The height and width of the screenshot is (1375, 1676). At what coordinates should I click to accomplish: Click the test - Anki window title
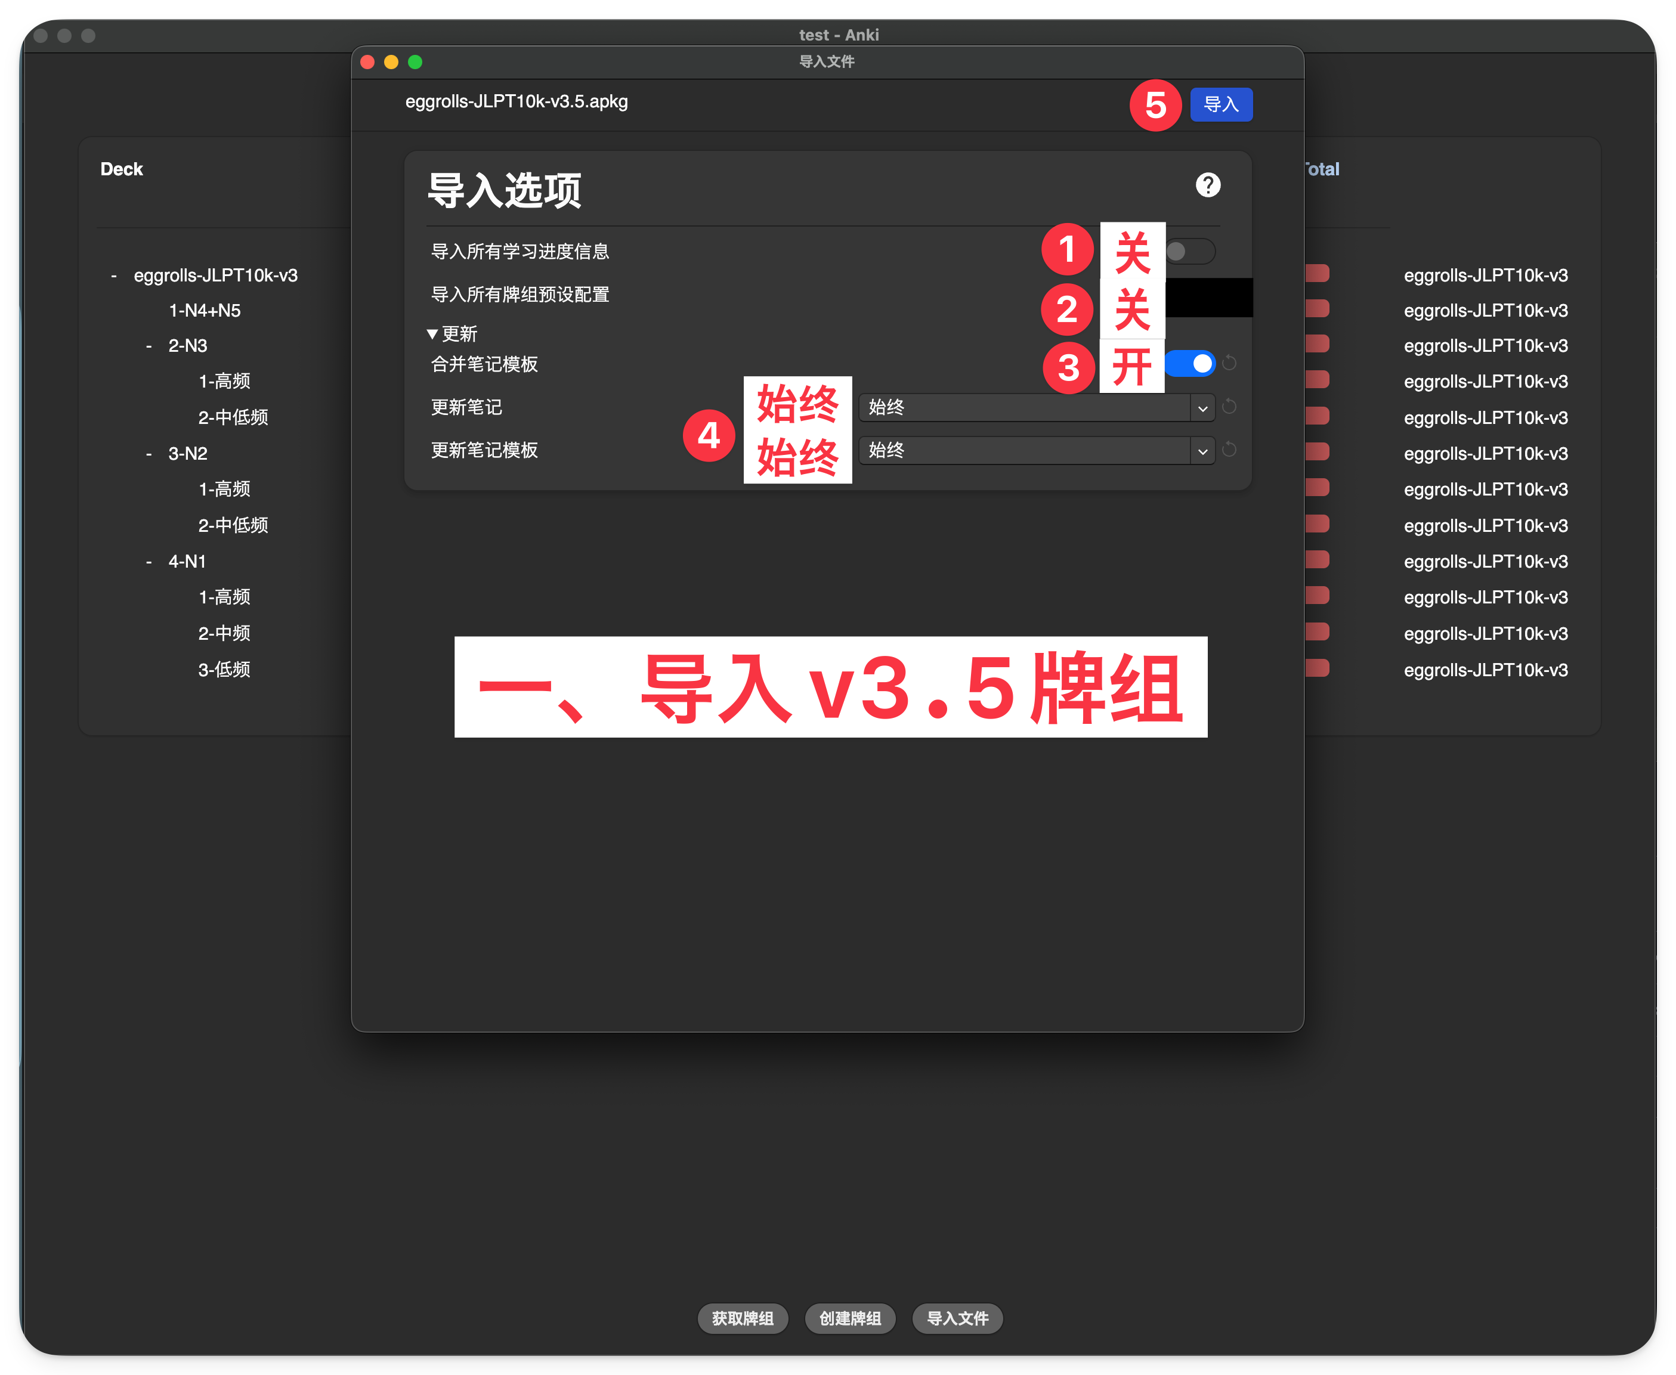coord(838,35)
